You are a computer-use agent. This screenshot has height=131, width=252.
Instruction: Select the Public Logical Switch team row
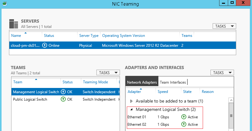66,99
